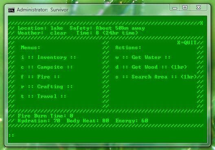Click the 'Administrator: Survivor' window title

pyautogui.click(x=42, y=10)
